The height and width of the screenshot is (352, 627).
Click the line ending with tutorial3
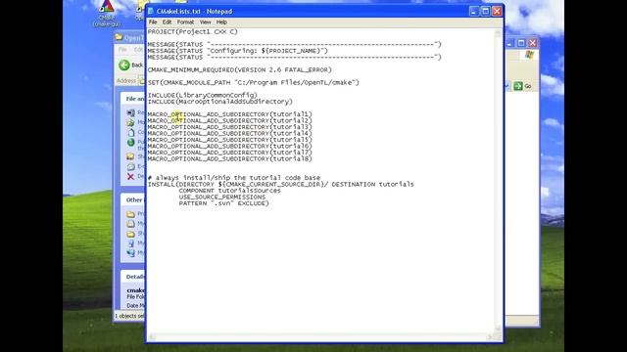point(229,127)
